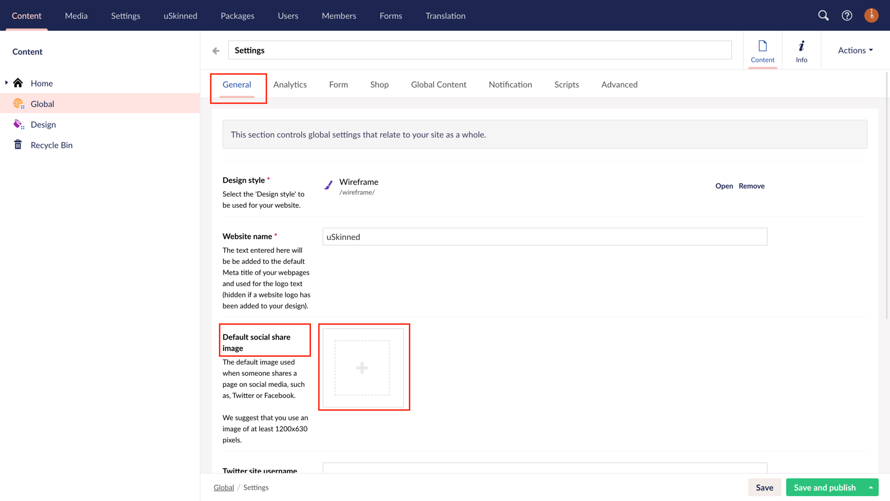Click the help question mark icon
Screen dimensions: 890x501
(x=847, y=16)
